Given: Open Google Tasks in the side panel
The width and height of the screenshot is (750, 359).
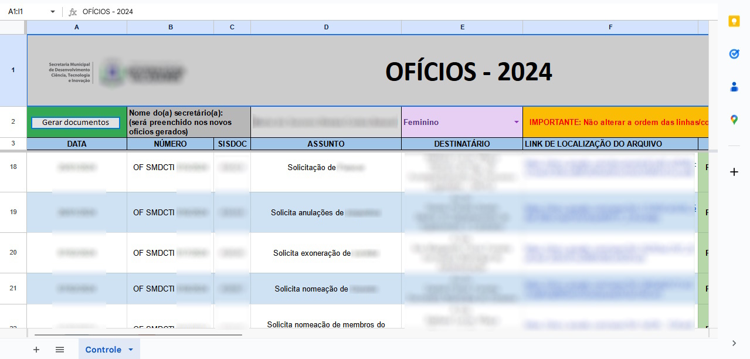Looking at the screenshot, I should pyautogui.click(x=734, y=53).
